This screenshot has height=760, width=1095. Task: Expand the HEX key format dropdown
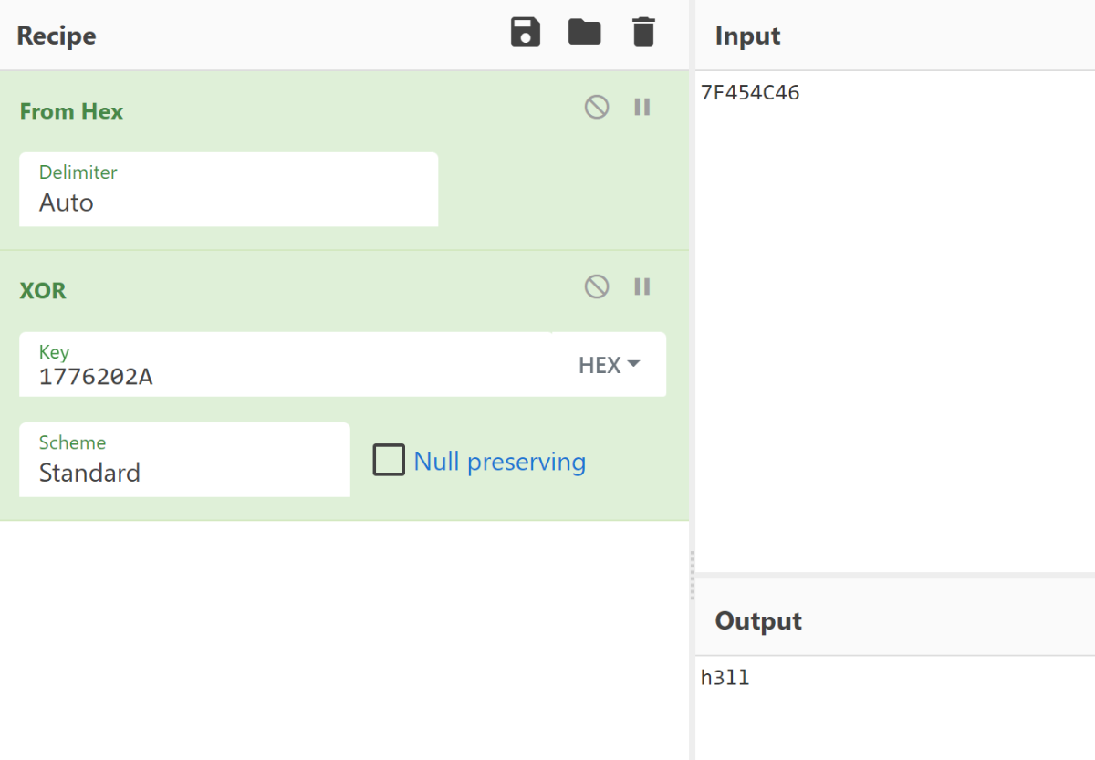pos(609,365)
